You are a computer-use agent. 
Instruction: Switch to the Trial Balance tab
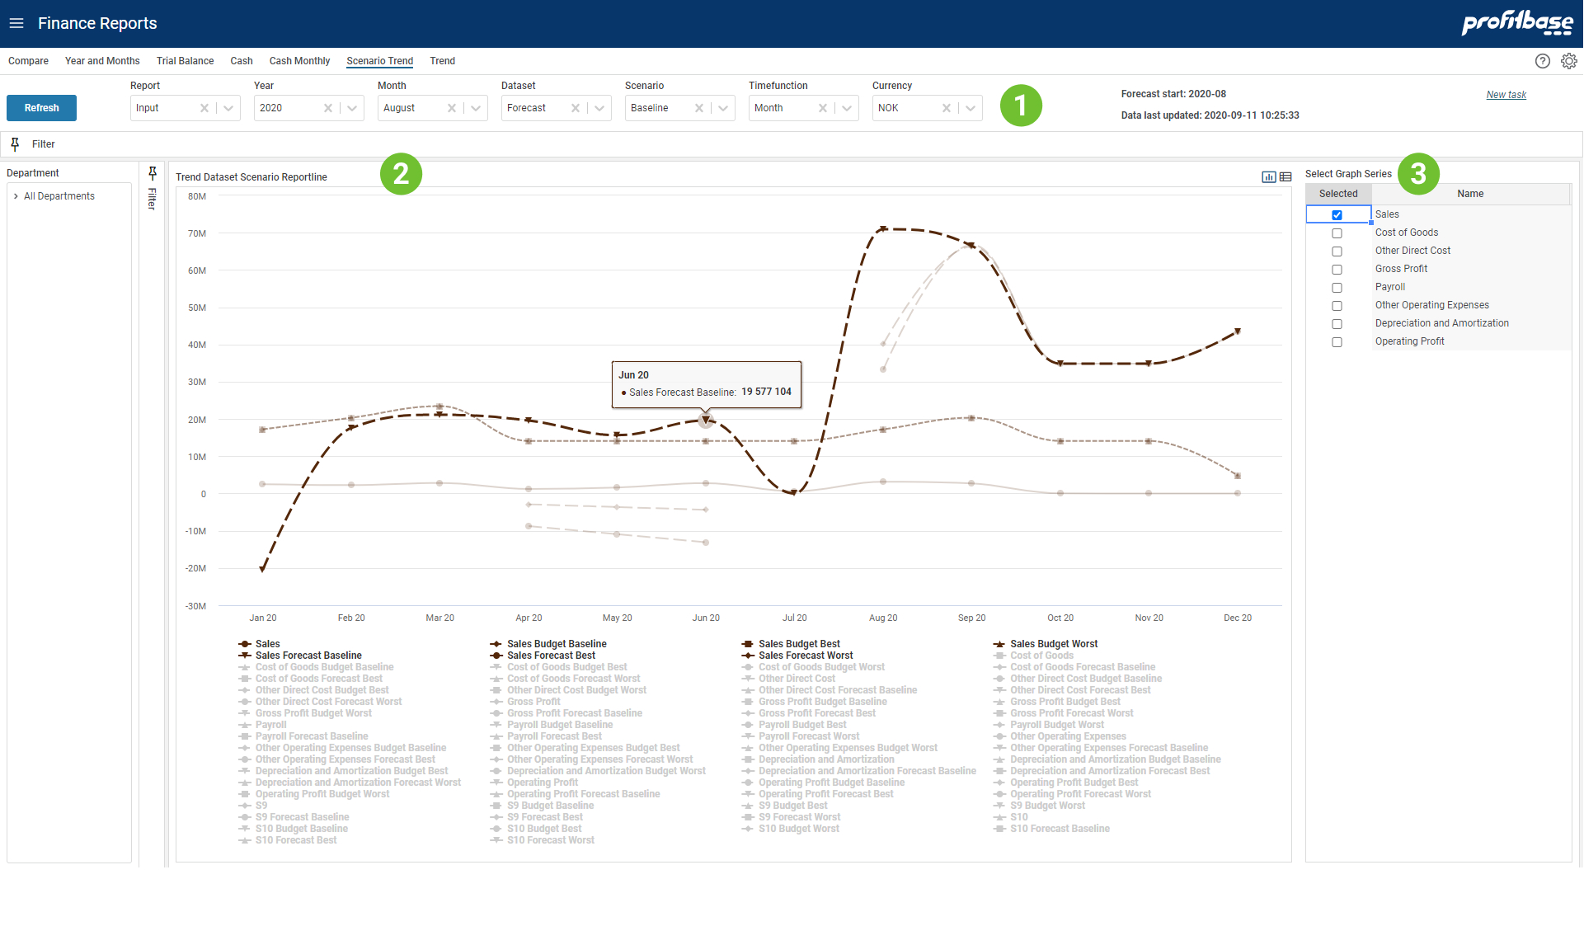(185, 61)
